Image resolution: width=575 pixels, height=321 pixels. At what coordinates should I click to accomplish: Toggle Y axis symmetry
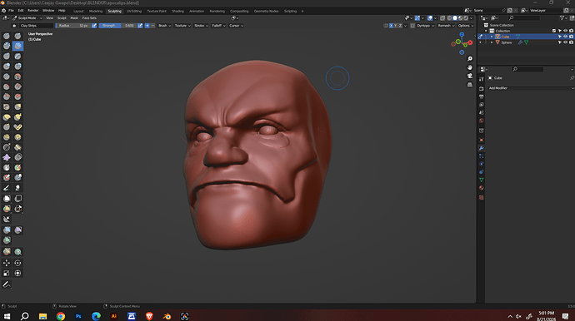tap(395, 26)
